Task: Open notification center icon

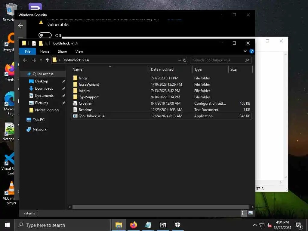Action: click(x=298, y=225)
